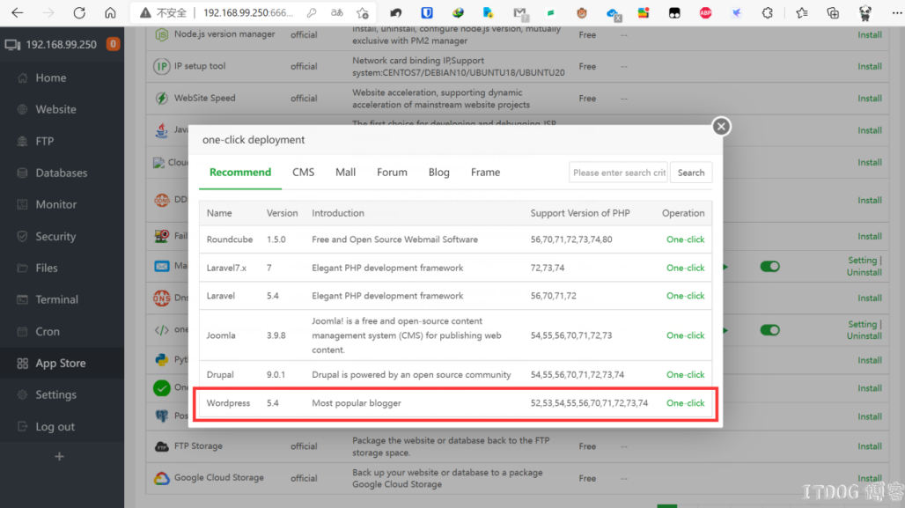The height and width of the screenshot is (508, 905).
Task: Switch to the Frame tab
Action: [x=485, y=172]
